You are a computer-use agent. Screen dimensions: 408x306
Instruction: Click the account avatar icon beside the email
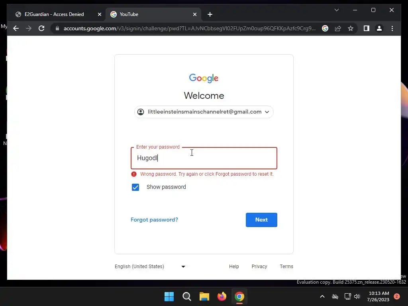[x=141, y=112]
